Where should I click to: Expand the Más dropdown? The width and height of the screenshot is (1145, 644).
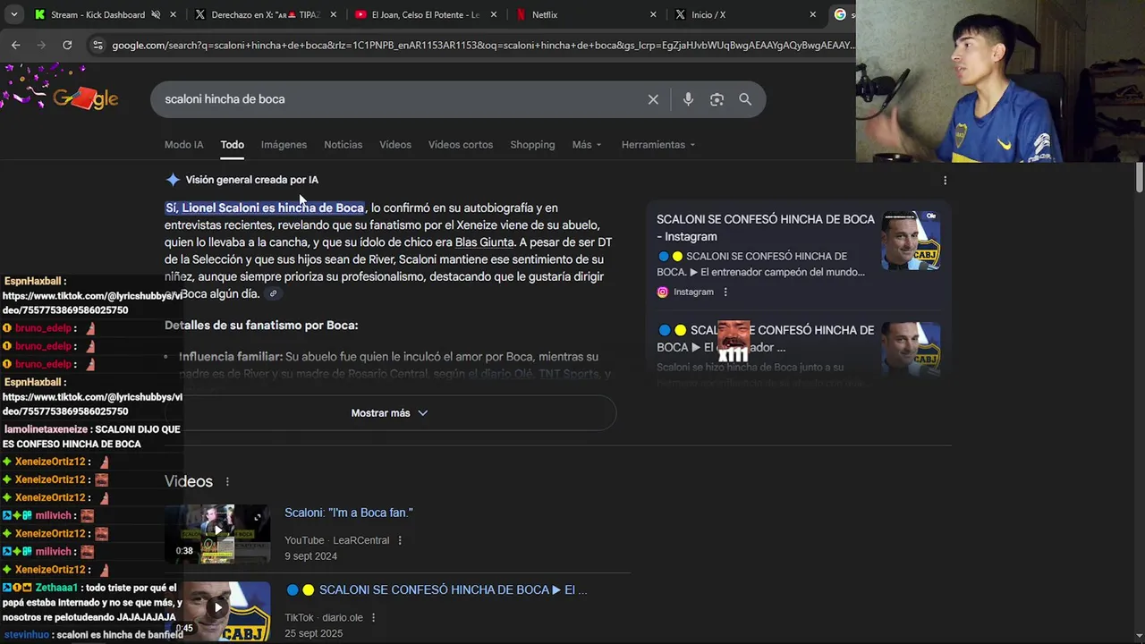click(x=587, y=145)
